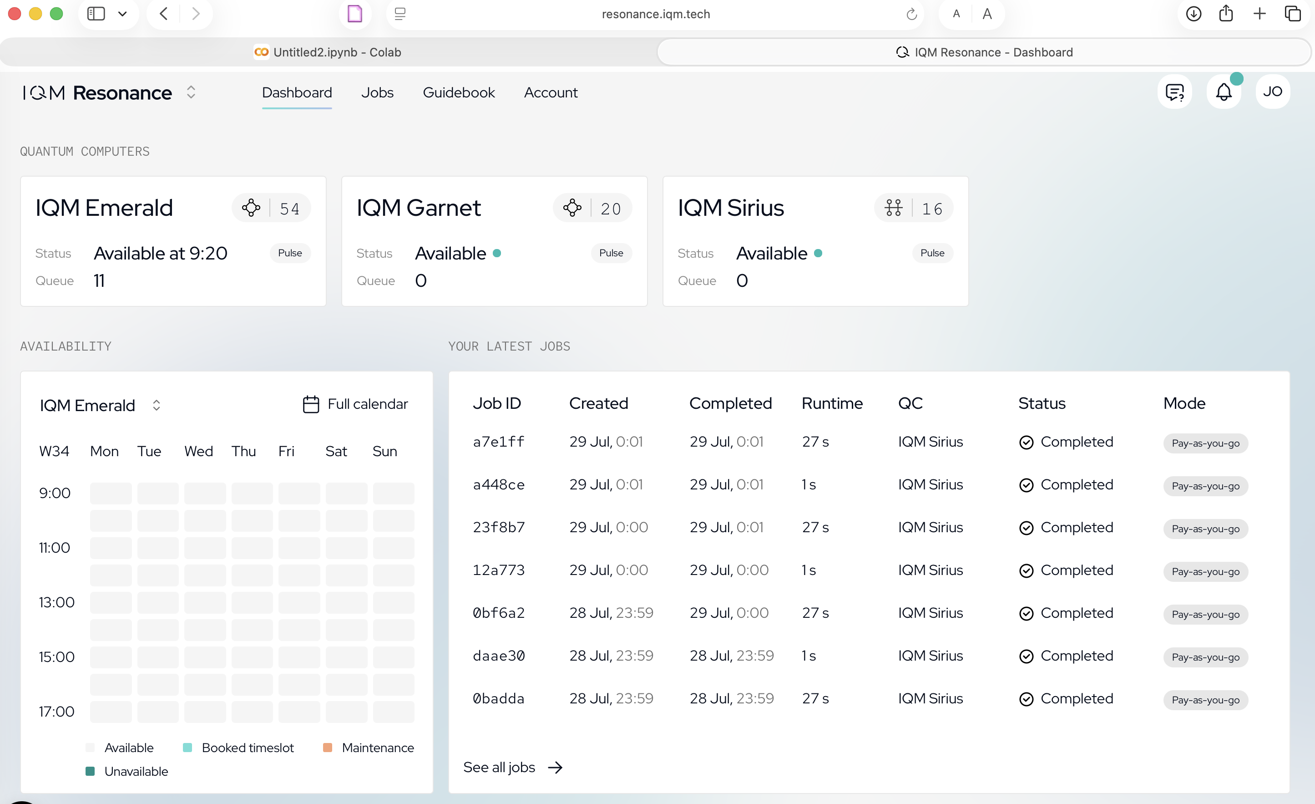
Task: Open the feedback chat icon
Action: 1175,92
